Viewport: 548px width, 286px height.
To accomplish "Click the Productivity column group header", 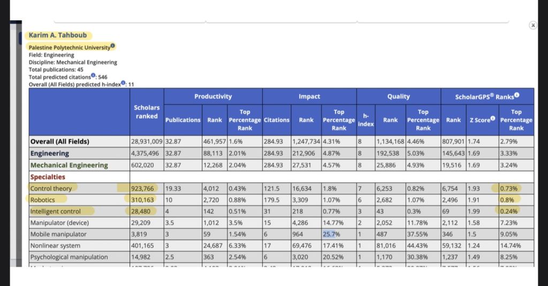I will coord(213,96).
